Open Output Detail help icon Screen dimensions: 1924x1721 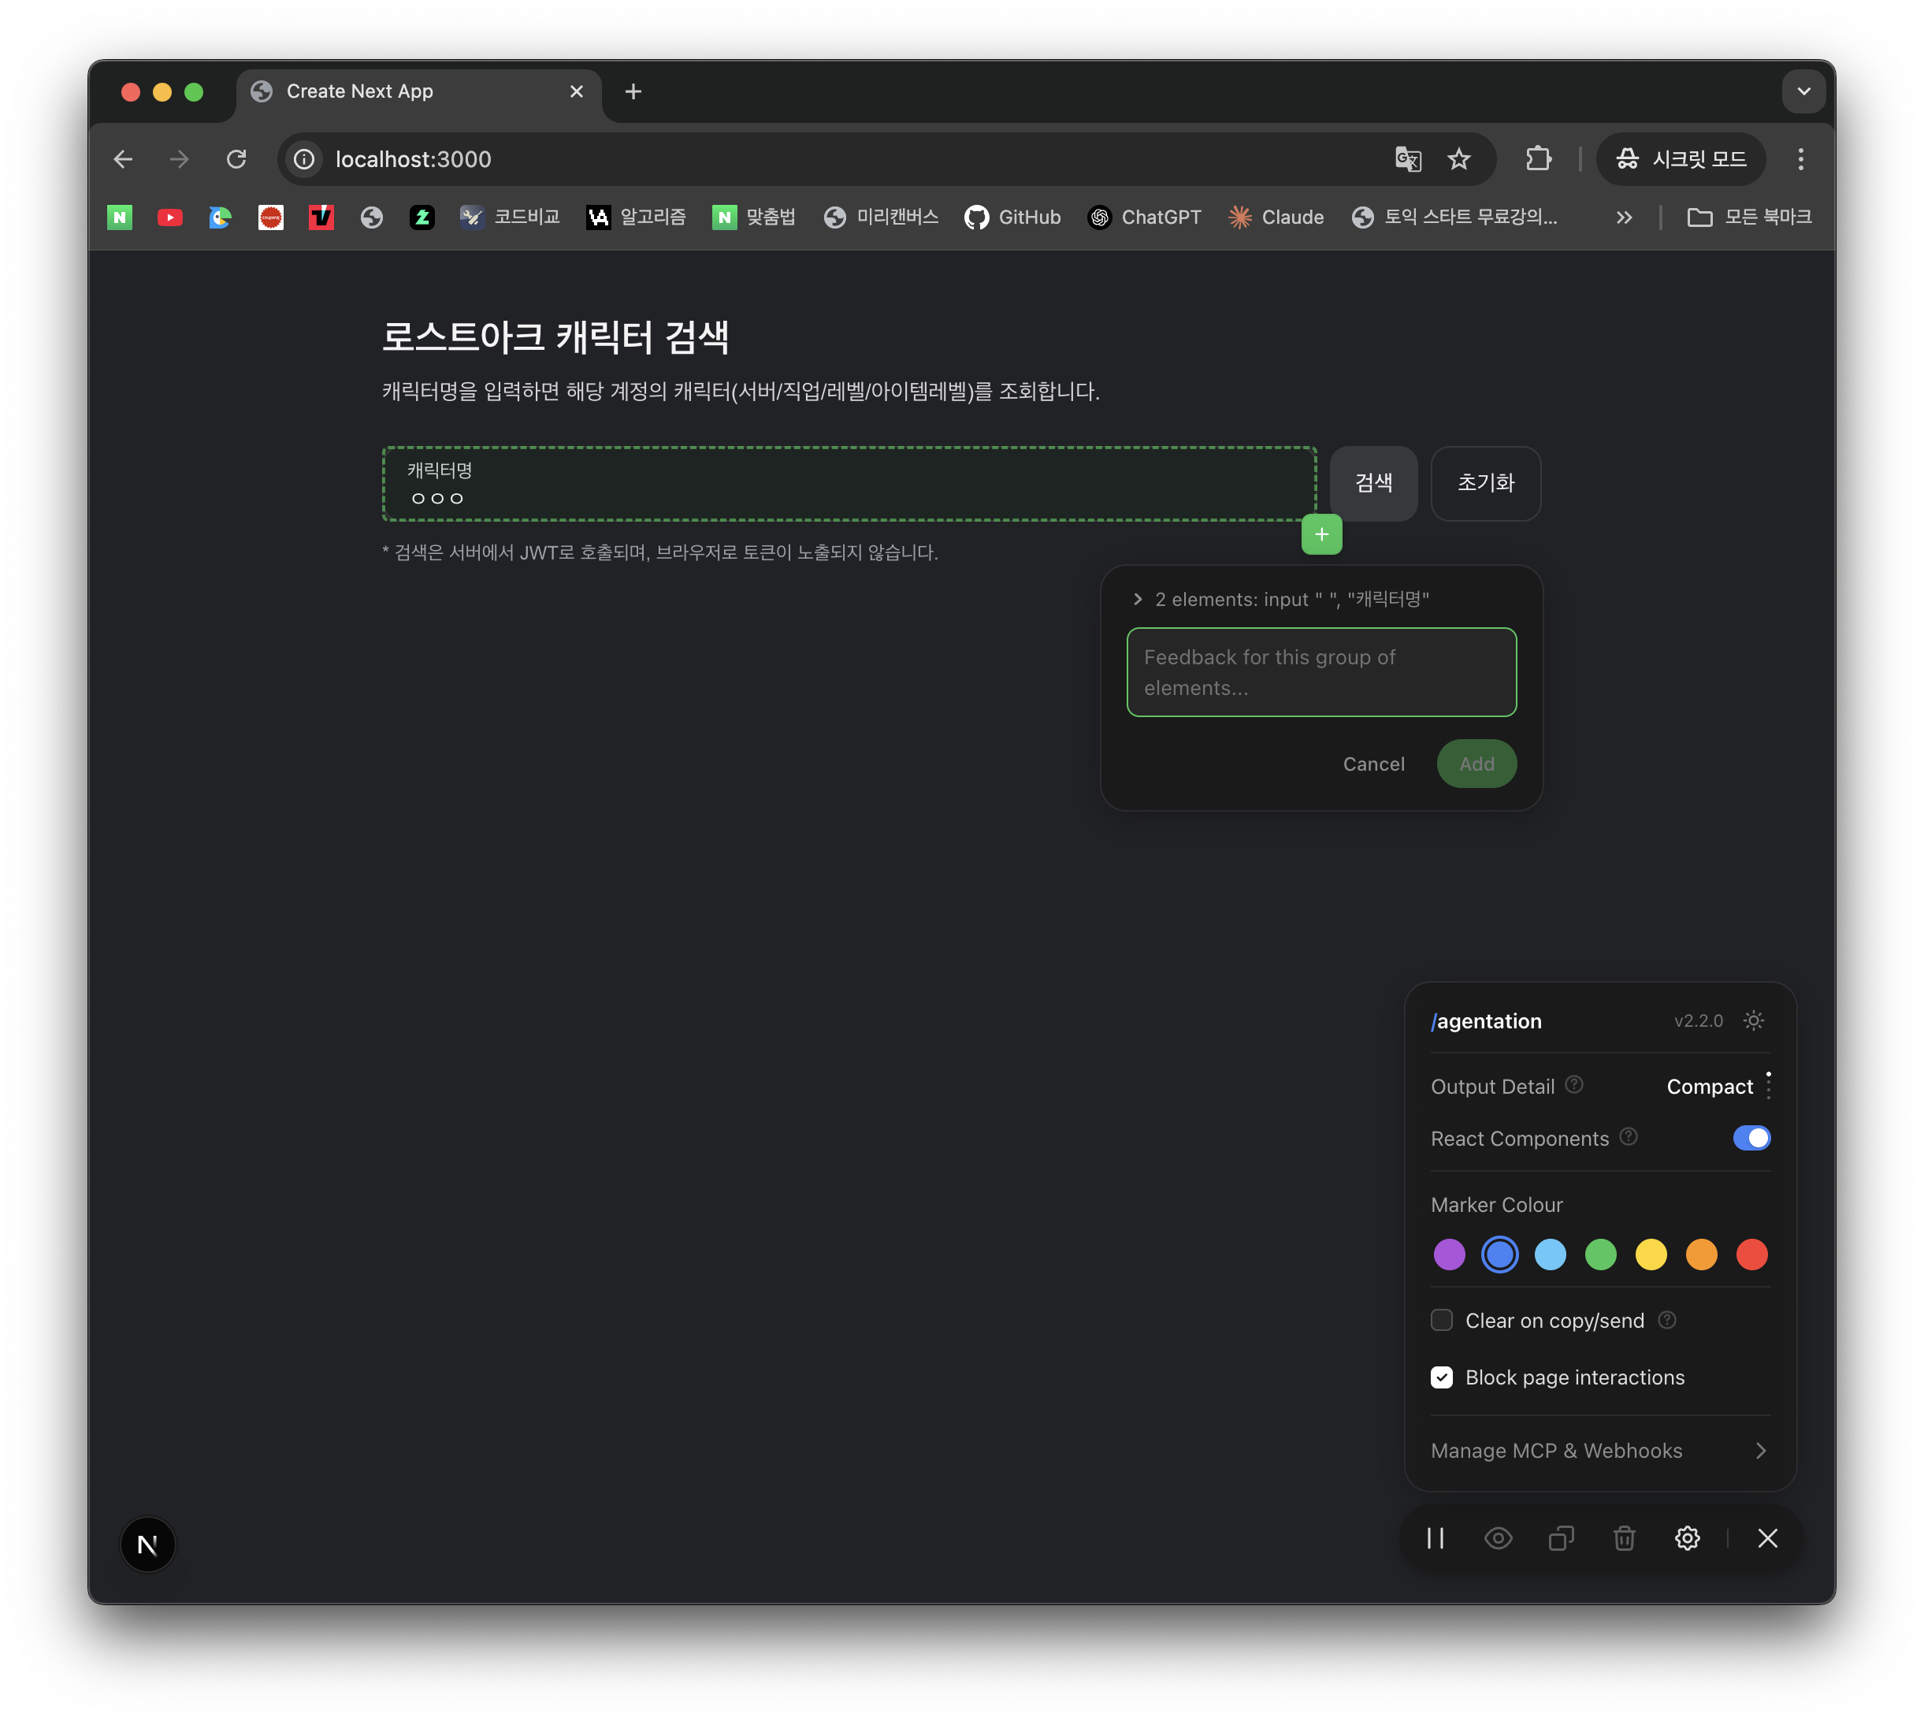coord(1574,1084)
